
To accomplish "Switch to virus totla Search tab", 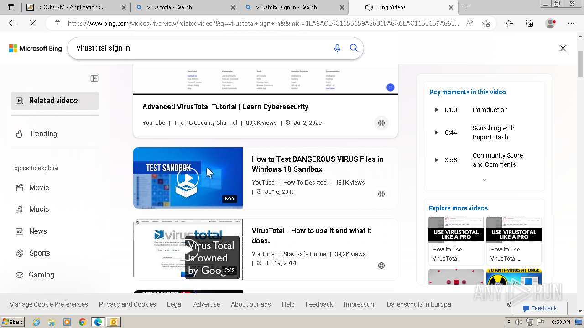I will click(x=186, y=7).
